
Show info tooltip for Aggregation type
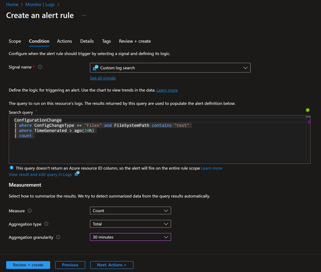click(x=46, y=224)
